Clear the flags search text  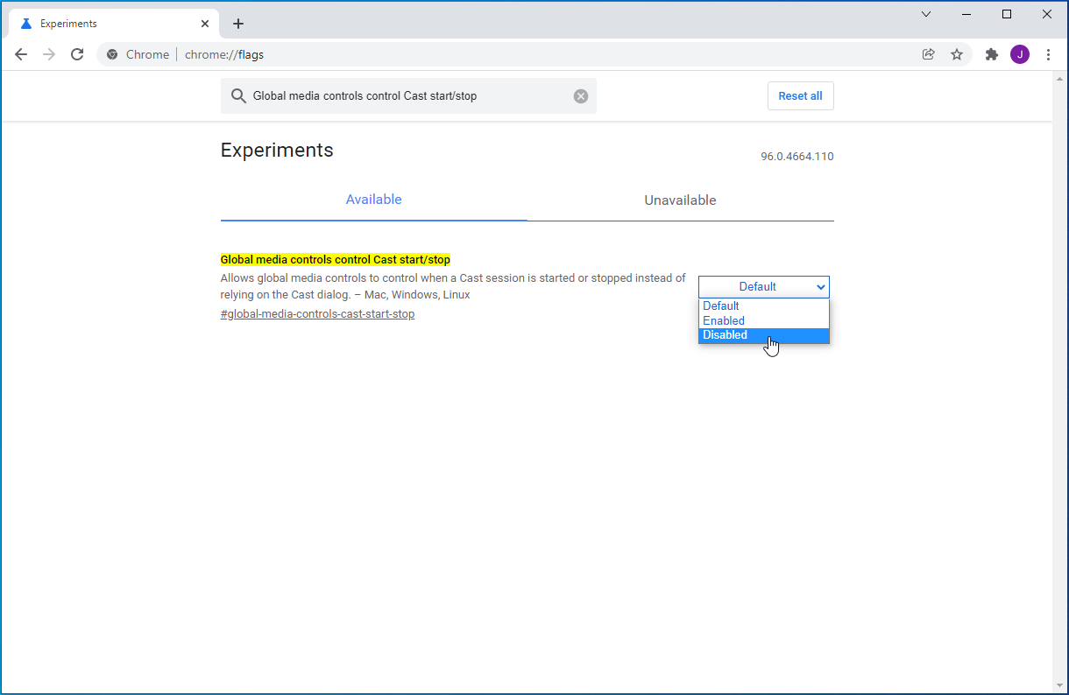pos(581,96)
